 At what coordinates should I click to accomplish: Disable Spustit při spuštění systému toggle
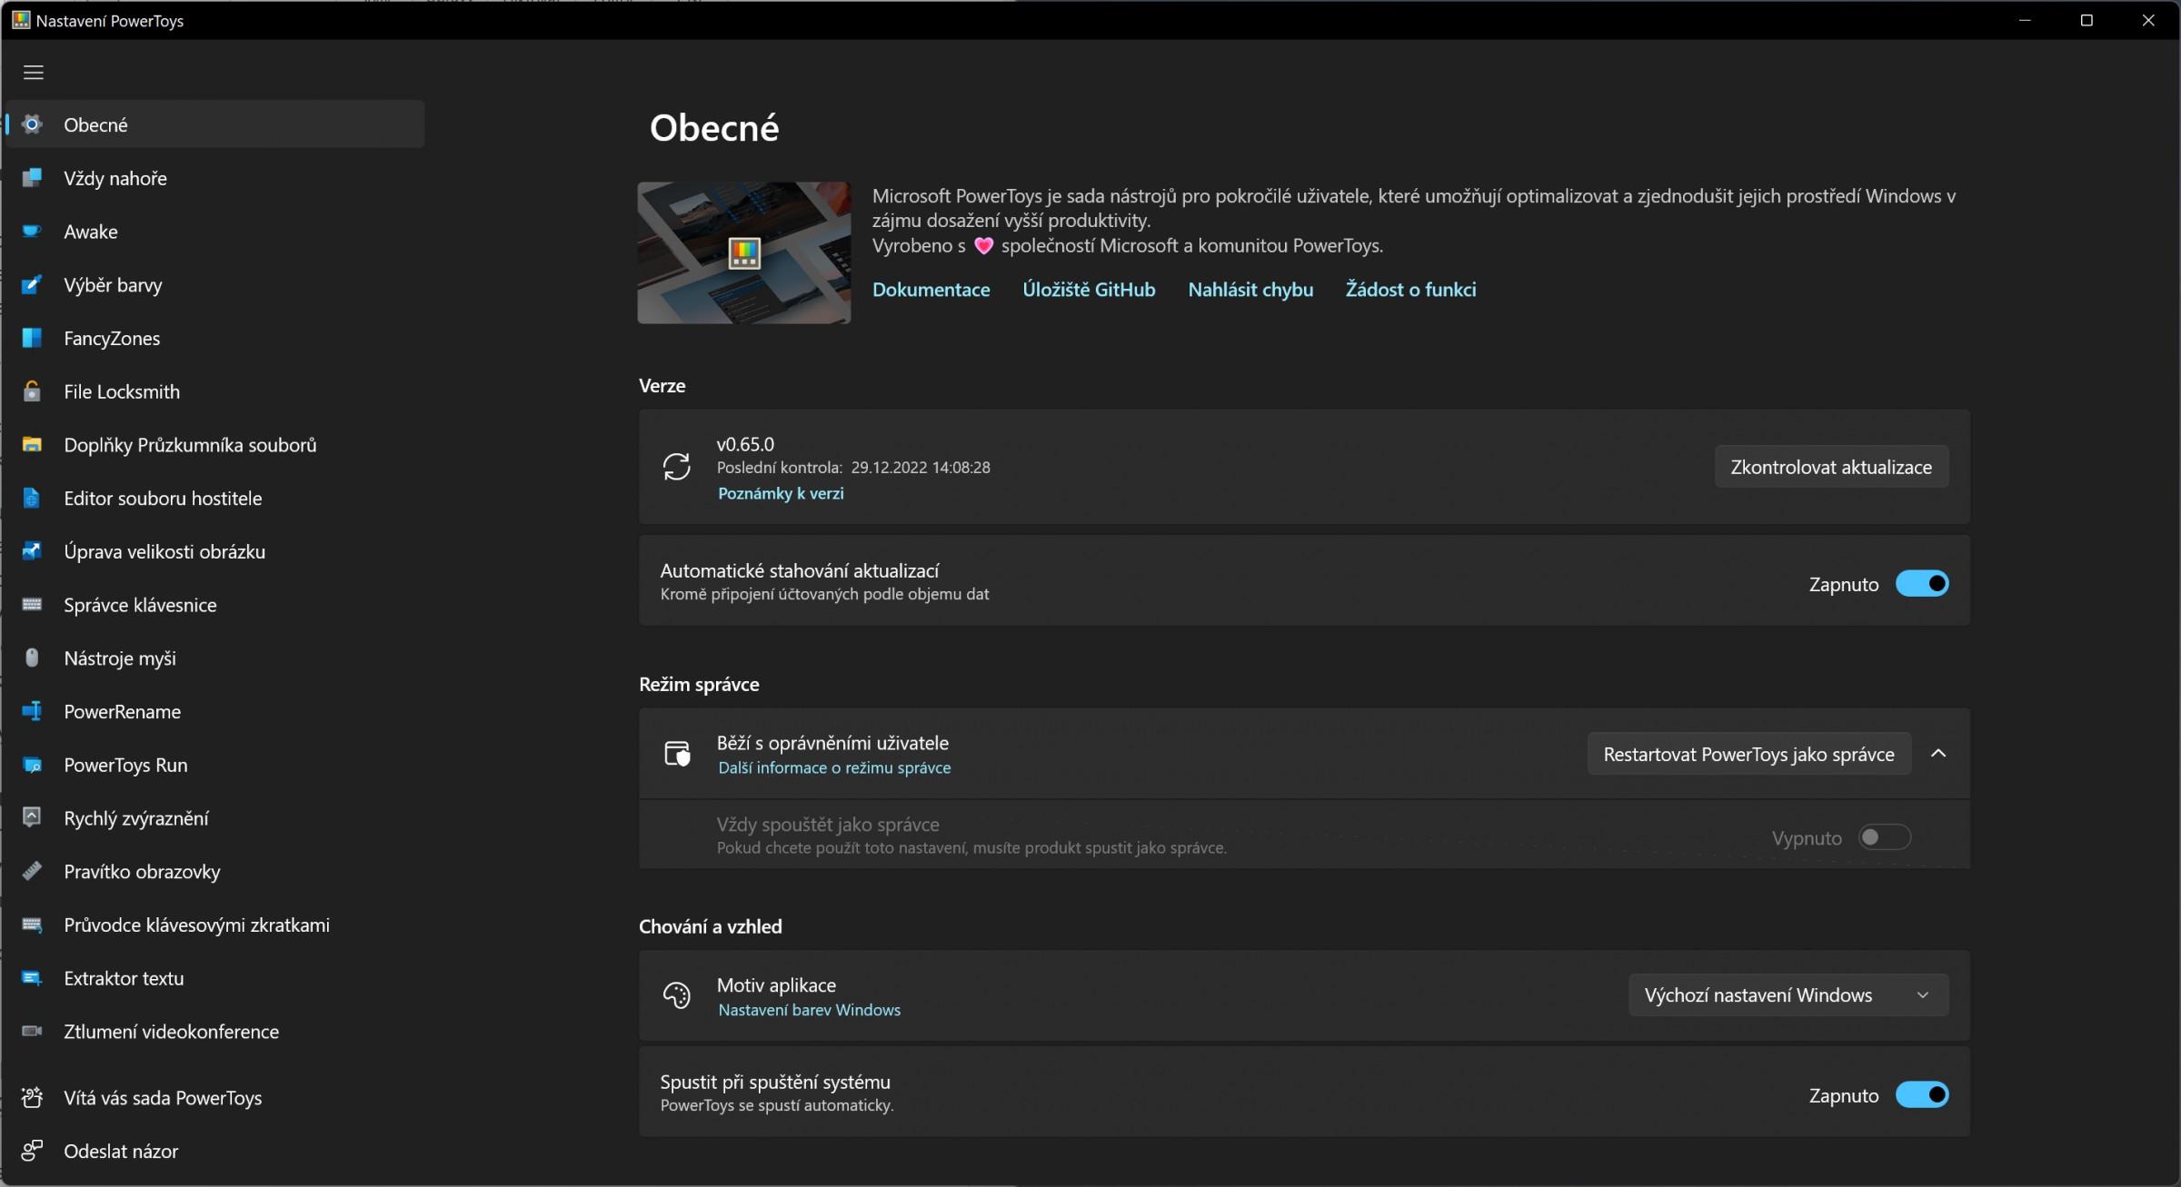coord(1921,1095)
